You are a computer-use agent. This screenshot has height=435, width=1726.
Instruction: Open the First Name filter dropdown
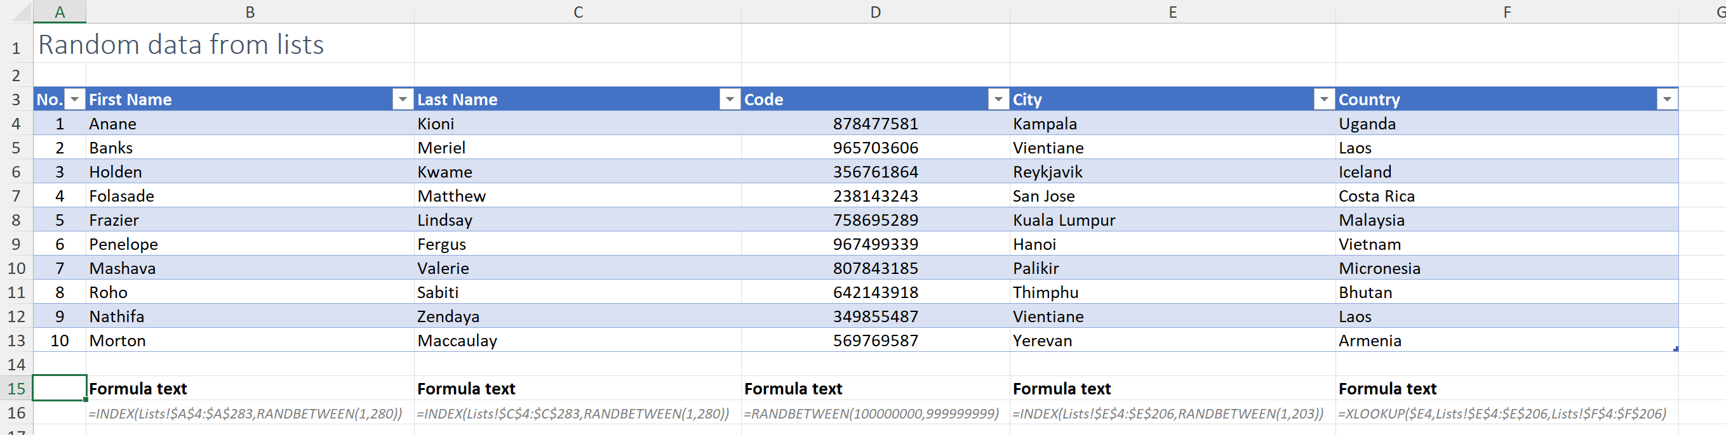pos(402,100)
